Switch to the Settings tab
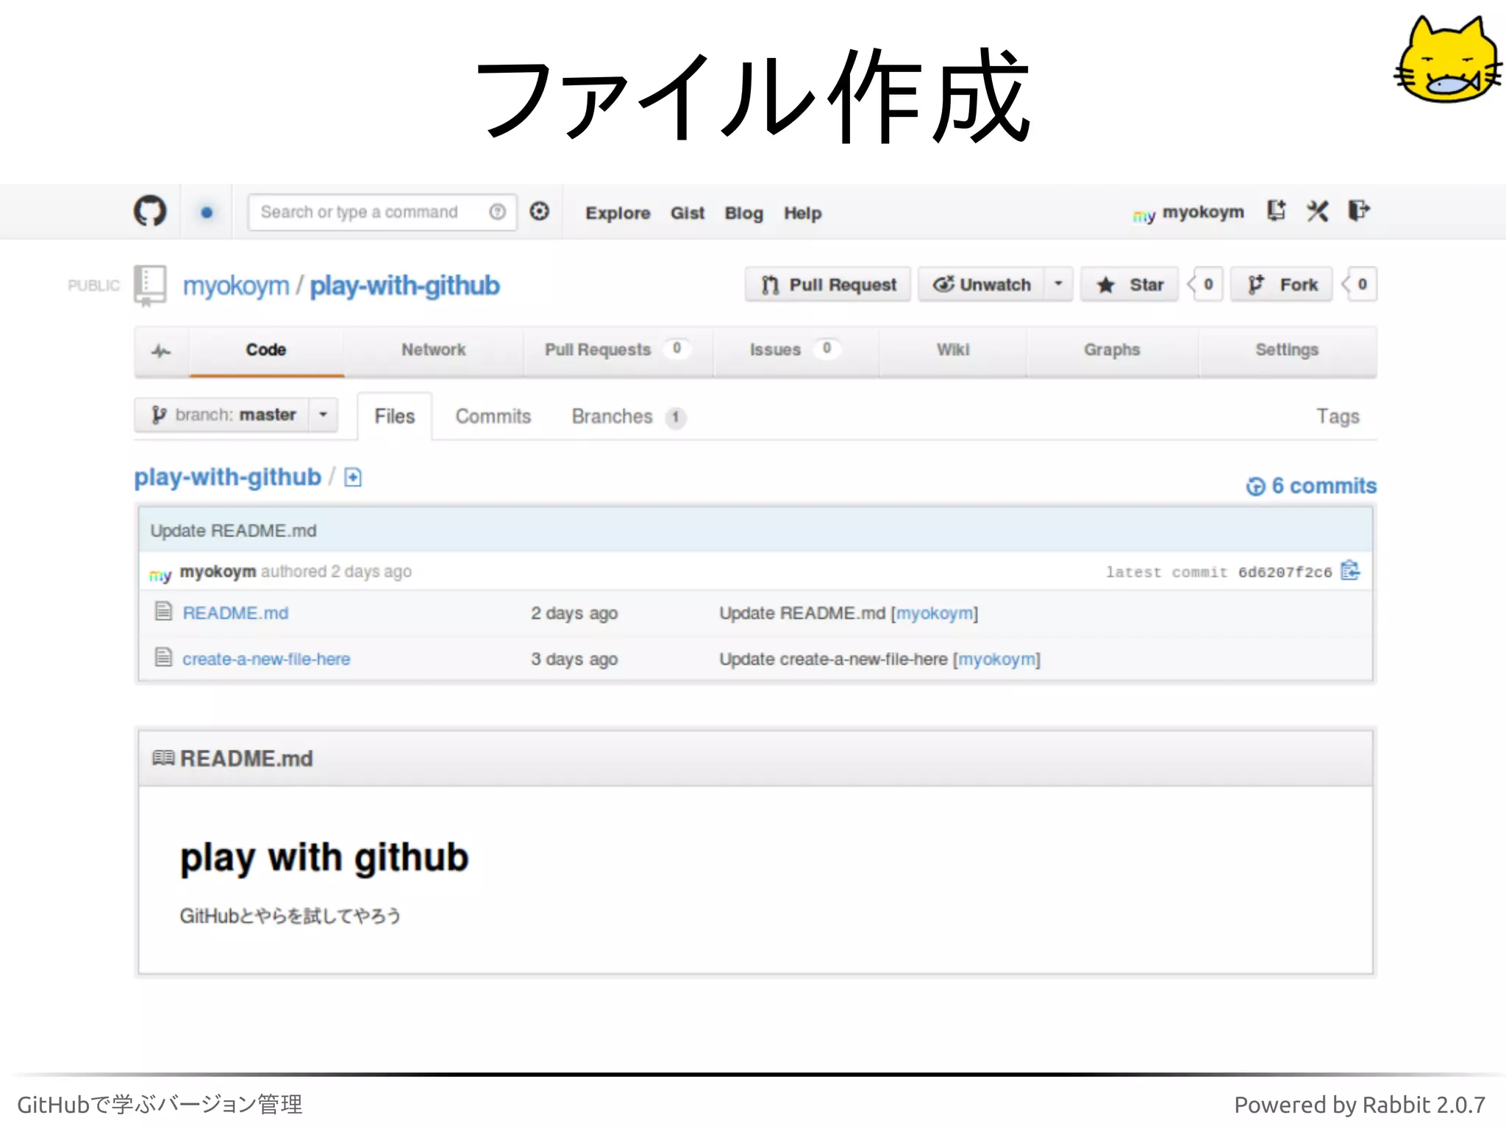The image size is (1506, 1129). pos(1287,351)
